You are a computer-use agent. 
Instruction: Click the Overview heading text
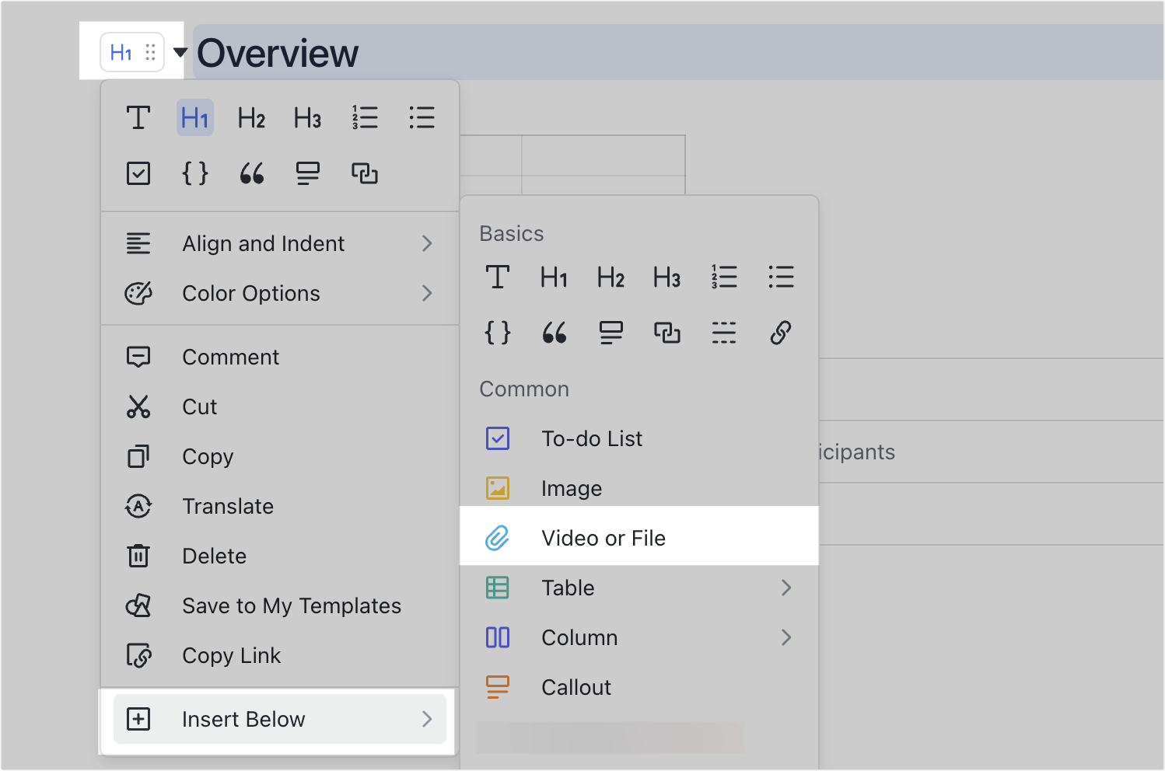278,53
